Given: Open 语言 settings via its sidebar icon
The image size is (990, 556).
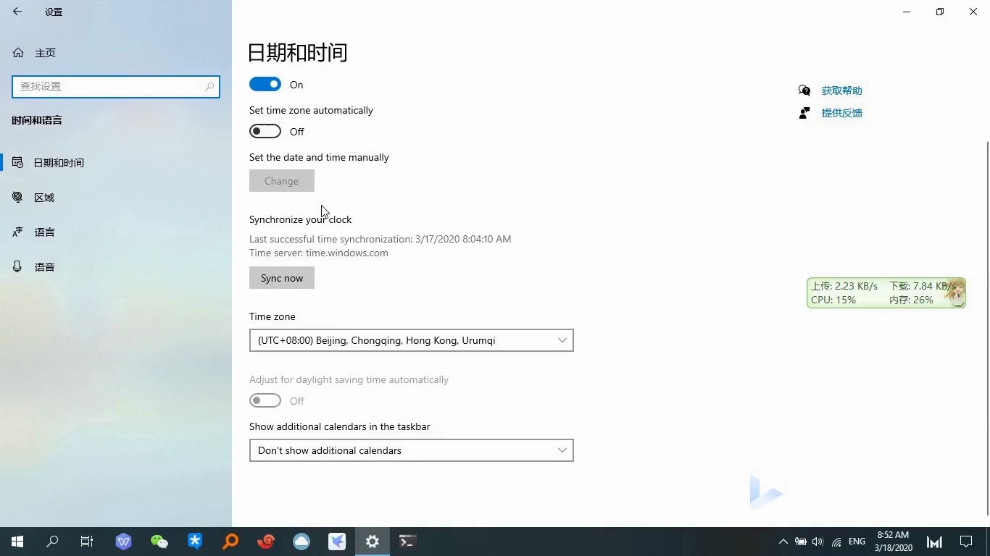Looking at the screenshot, I should pos(17,232).
